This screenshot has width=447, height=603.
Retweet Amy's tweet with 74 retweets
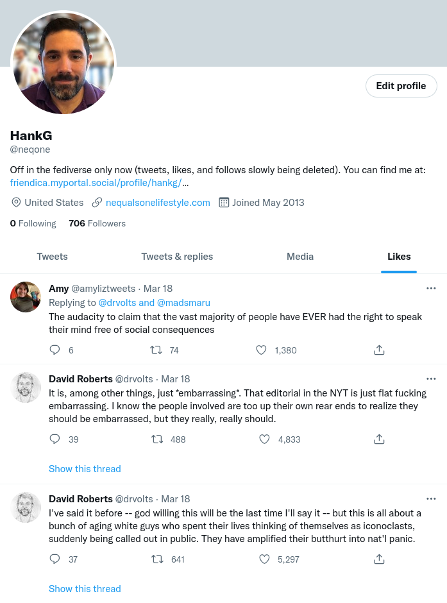156,350
